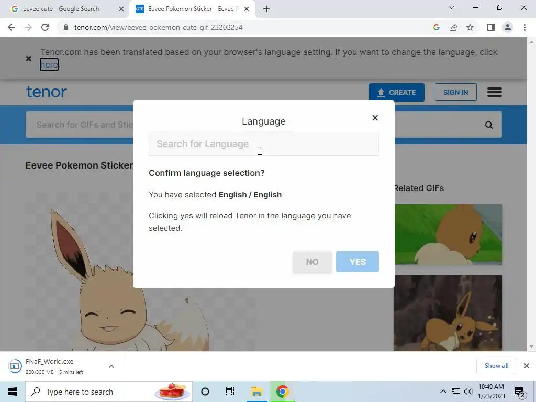Go back to the previous page
This screenshot has width=536, height=402.
[x=12, y=27]
